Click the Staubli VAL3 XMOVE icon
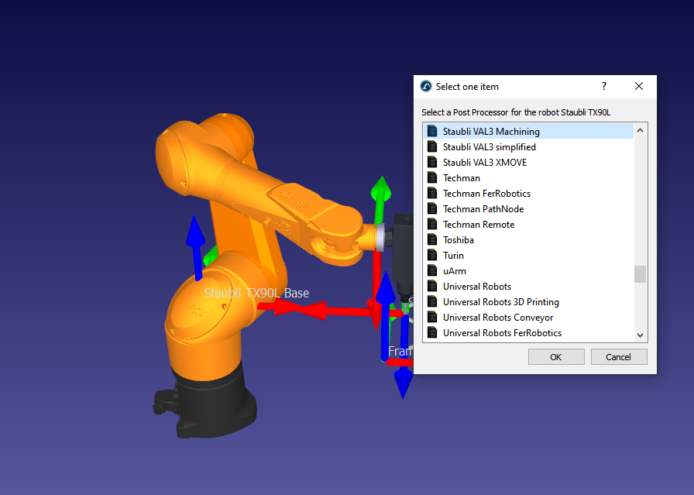This screenshot has width=694, height=495. click(432, 163)
